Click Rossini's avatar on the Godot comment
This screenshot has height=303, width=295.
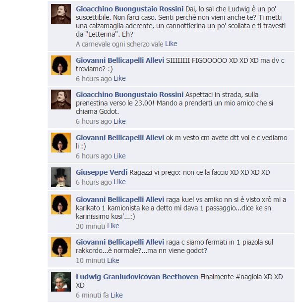[x=61, y=100]
